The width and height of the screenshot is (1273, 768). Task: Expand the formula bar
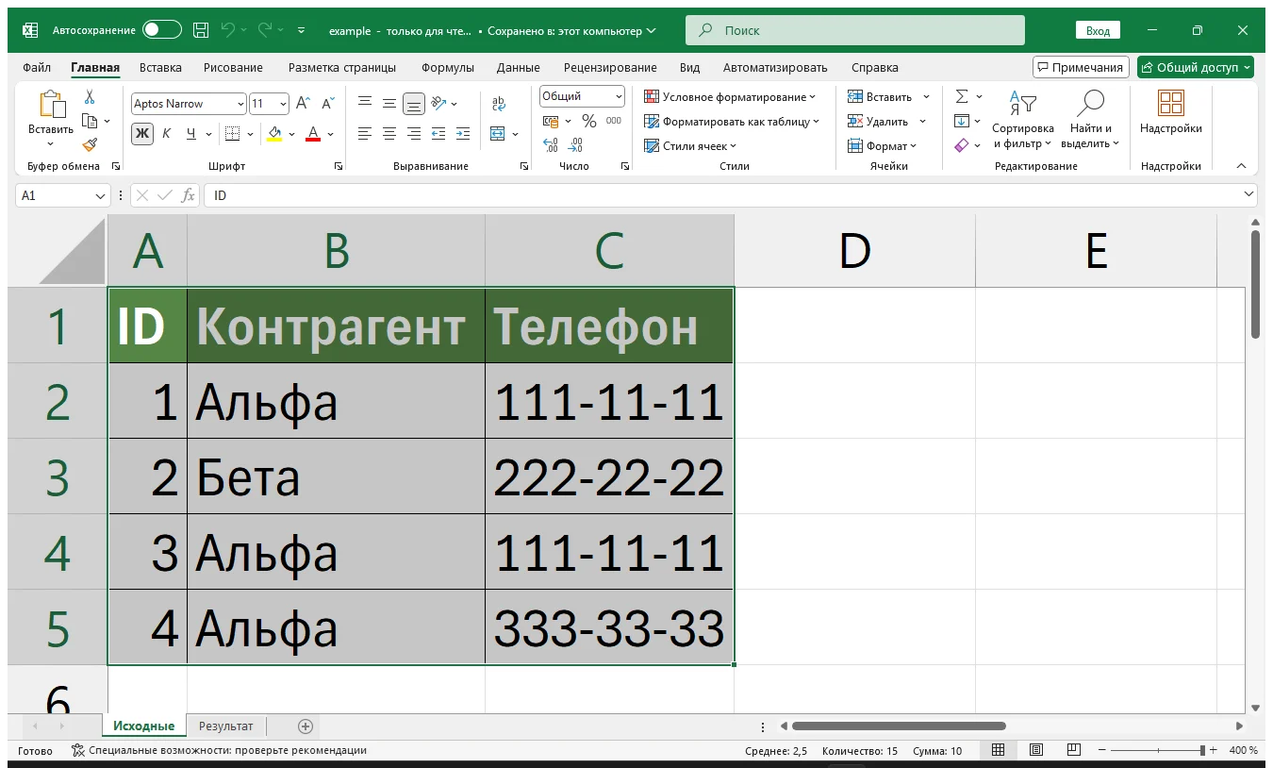(x=1248, y=194)
